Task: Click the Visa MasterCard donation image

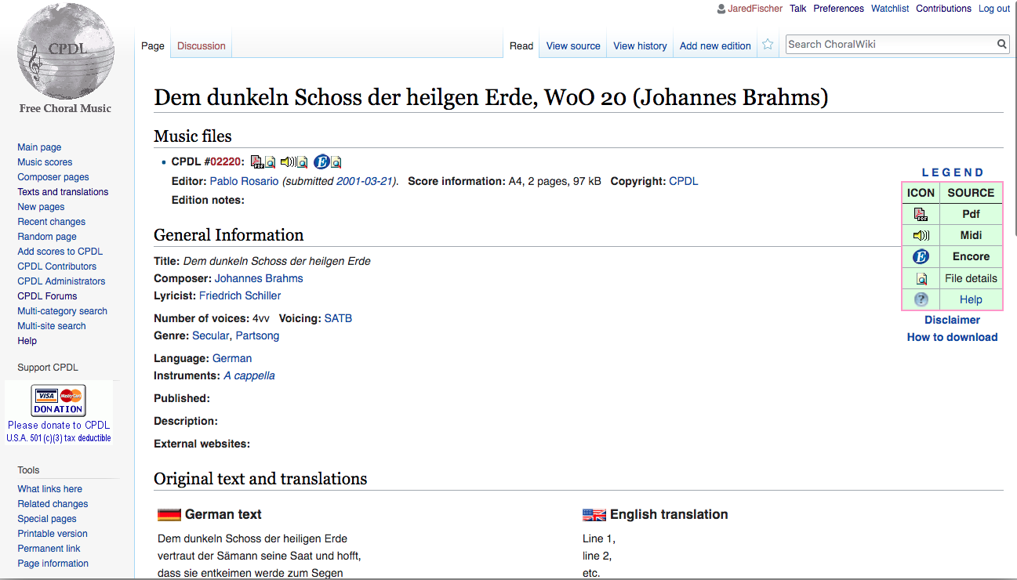Action: click(x=58, y=400)
